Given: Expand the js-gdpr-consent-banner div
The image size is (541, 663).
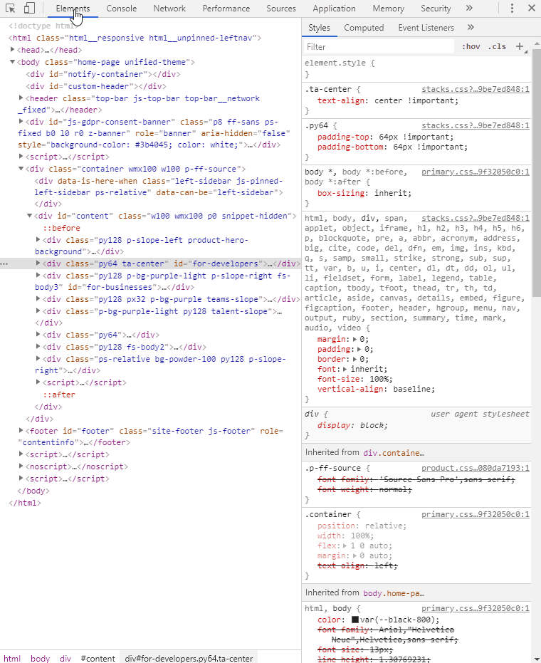Looking at the screenshot, I should click(21, 121).
